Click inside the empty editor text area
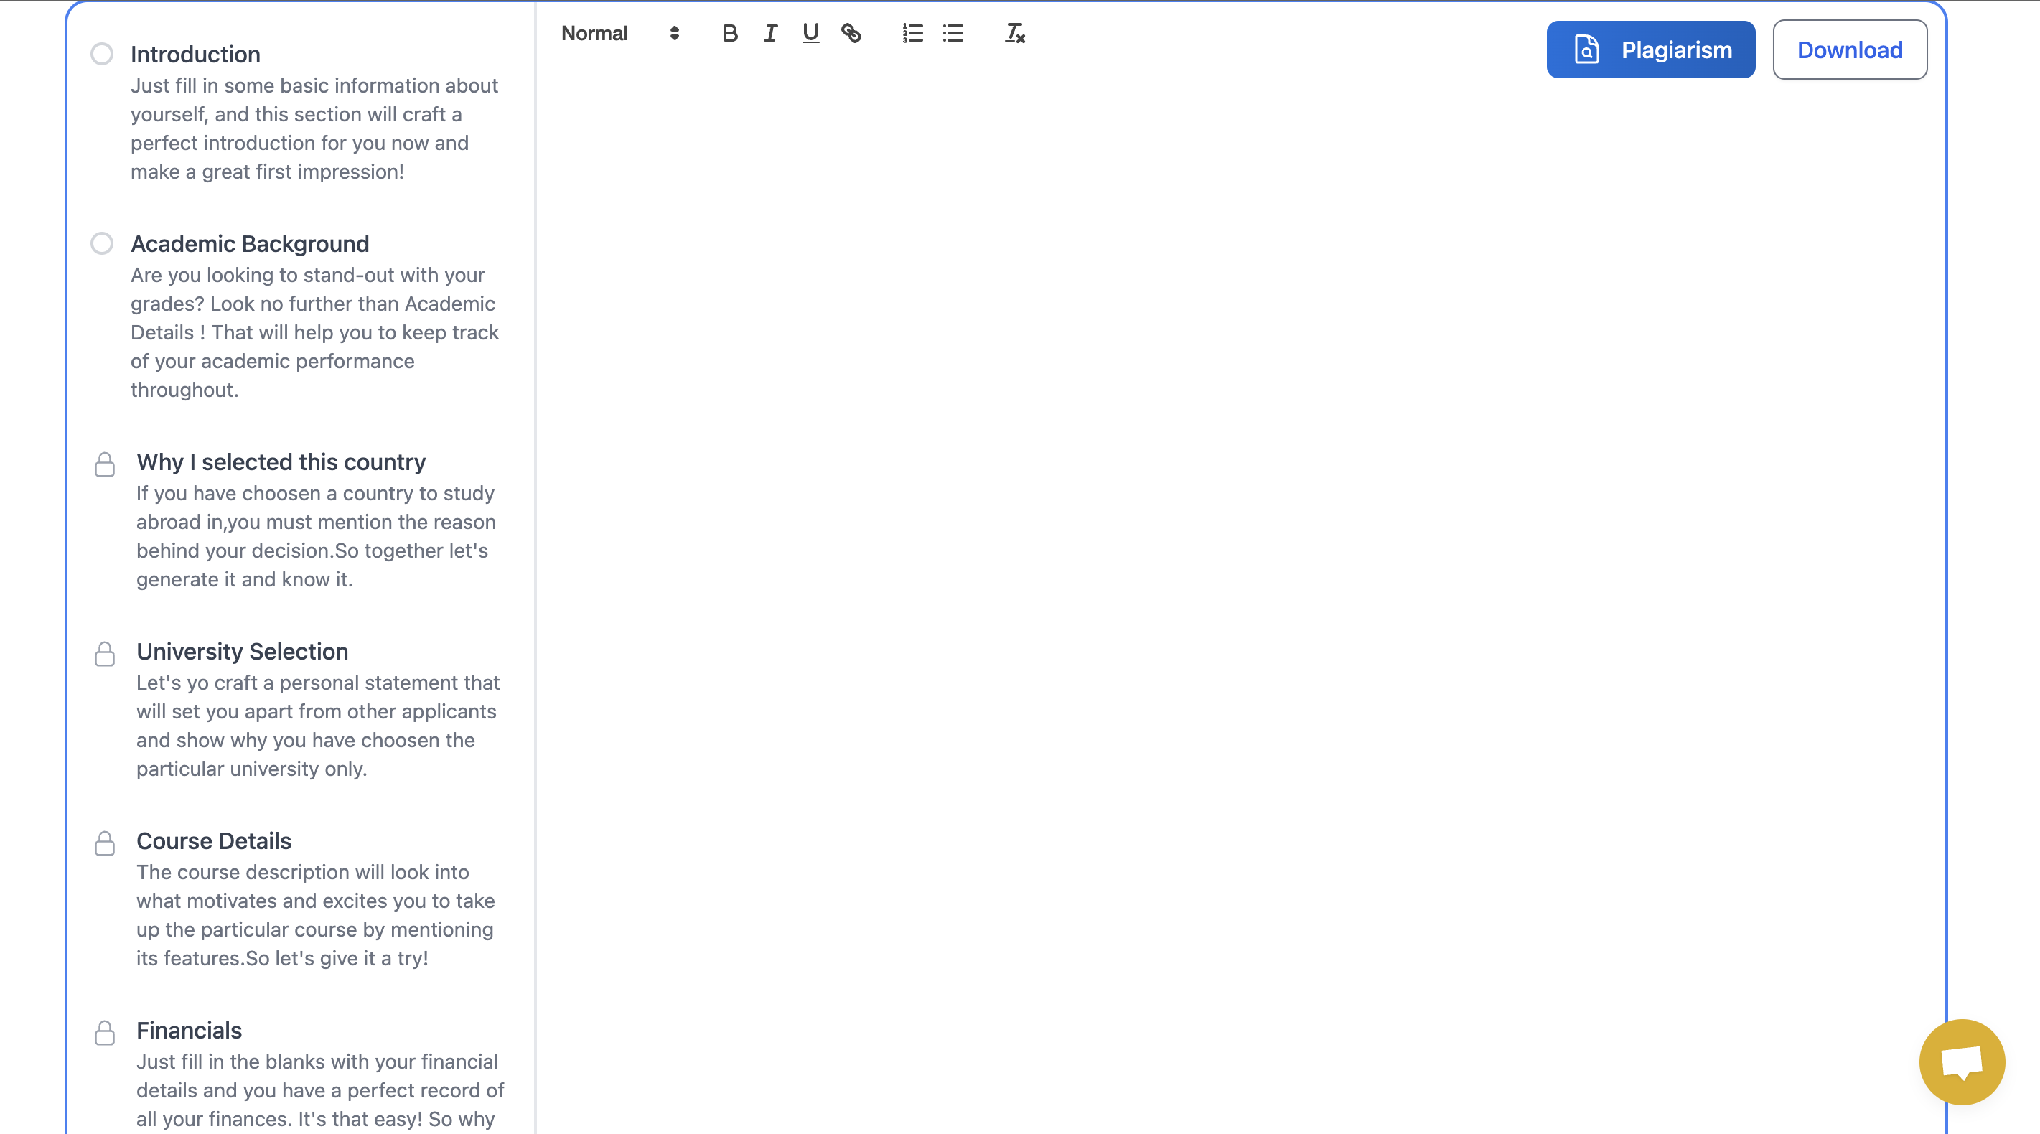The height and width of the screenshot is (1134, 2040). click(1240, 602)
